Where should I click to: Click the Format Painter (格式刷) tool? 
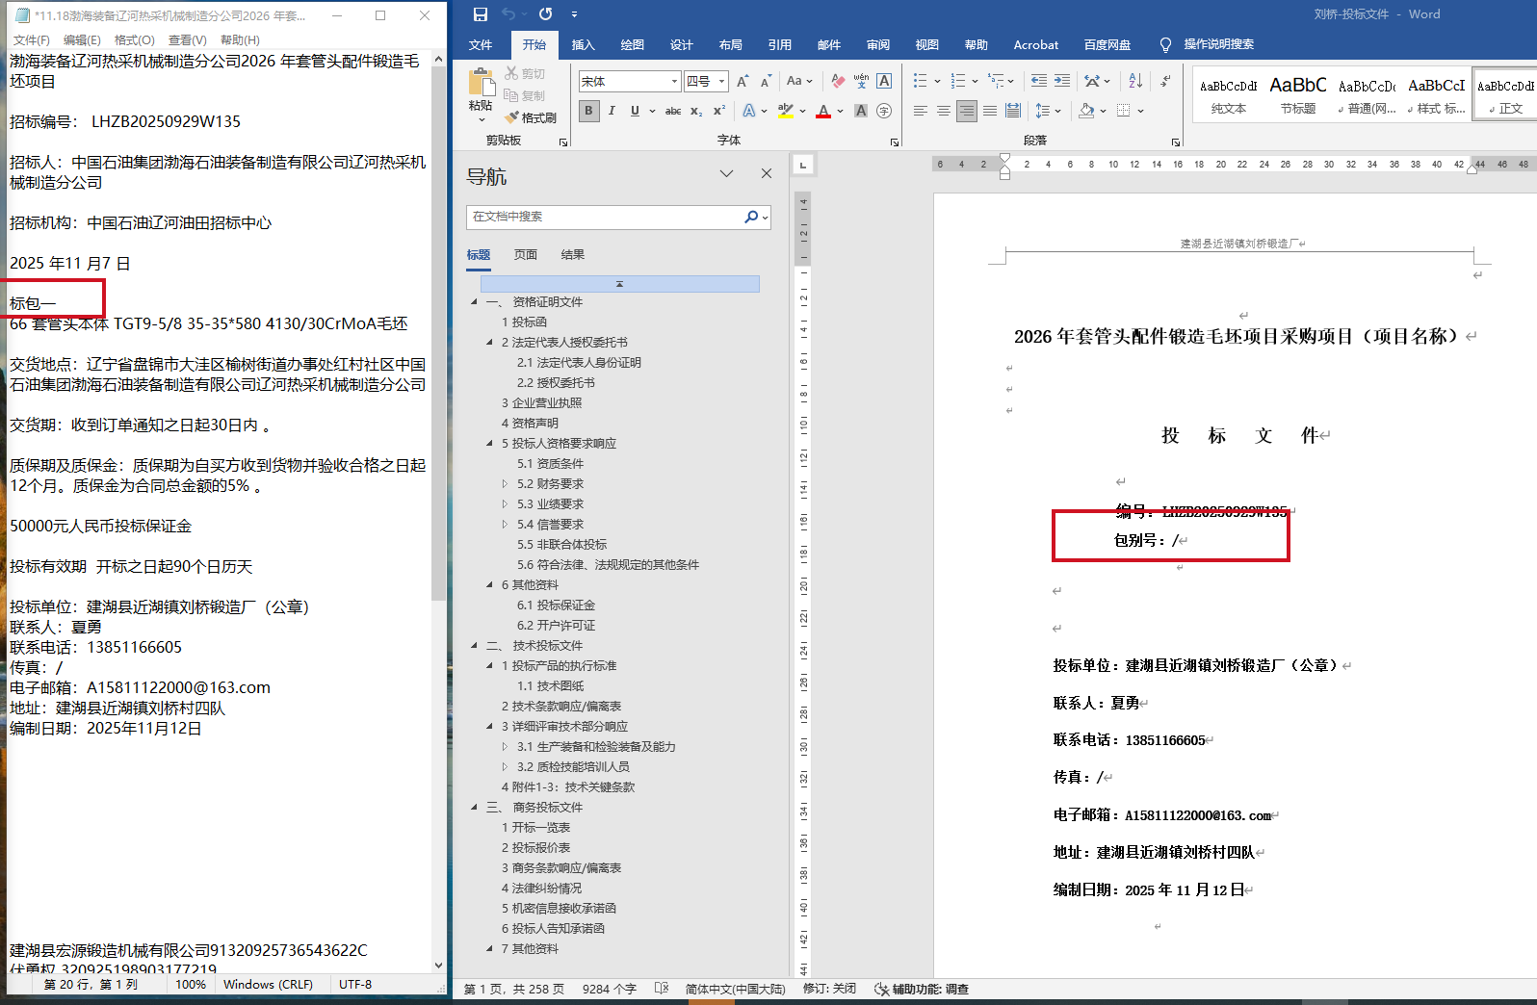click(531, 117)
